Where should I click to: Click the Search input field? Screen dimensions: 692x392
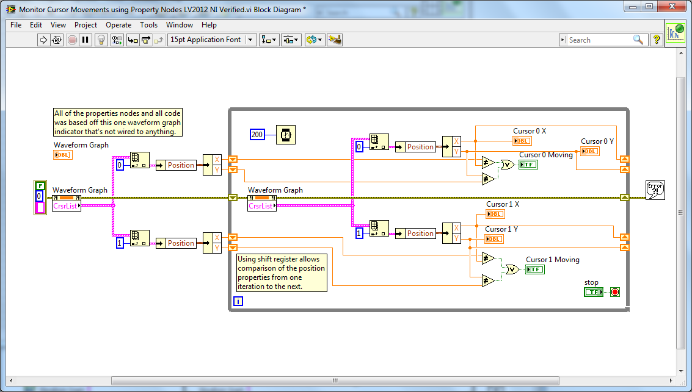pos(599,40)
